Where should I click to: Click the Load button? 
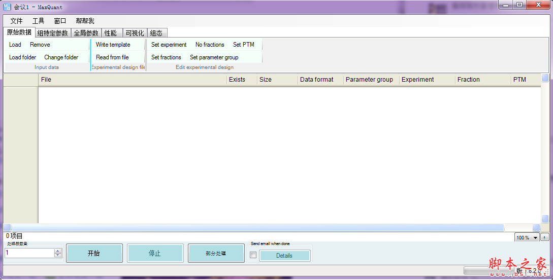pos(15,45)
